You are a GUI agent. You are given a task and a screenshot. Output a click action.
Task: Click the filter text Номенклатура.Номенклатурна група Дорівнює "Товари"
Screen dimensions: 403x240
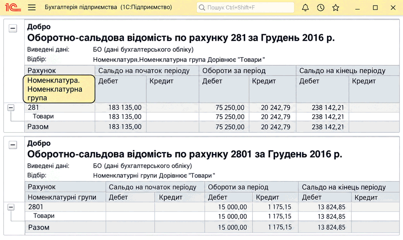(x=179, y=60)
